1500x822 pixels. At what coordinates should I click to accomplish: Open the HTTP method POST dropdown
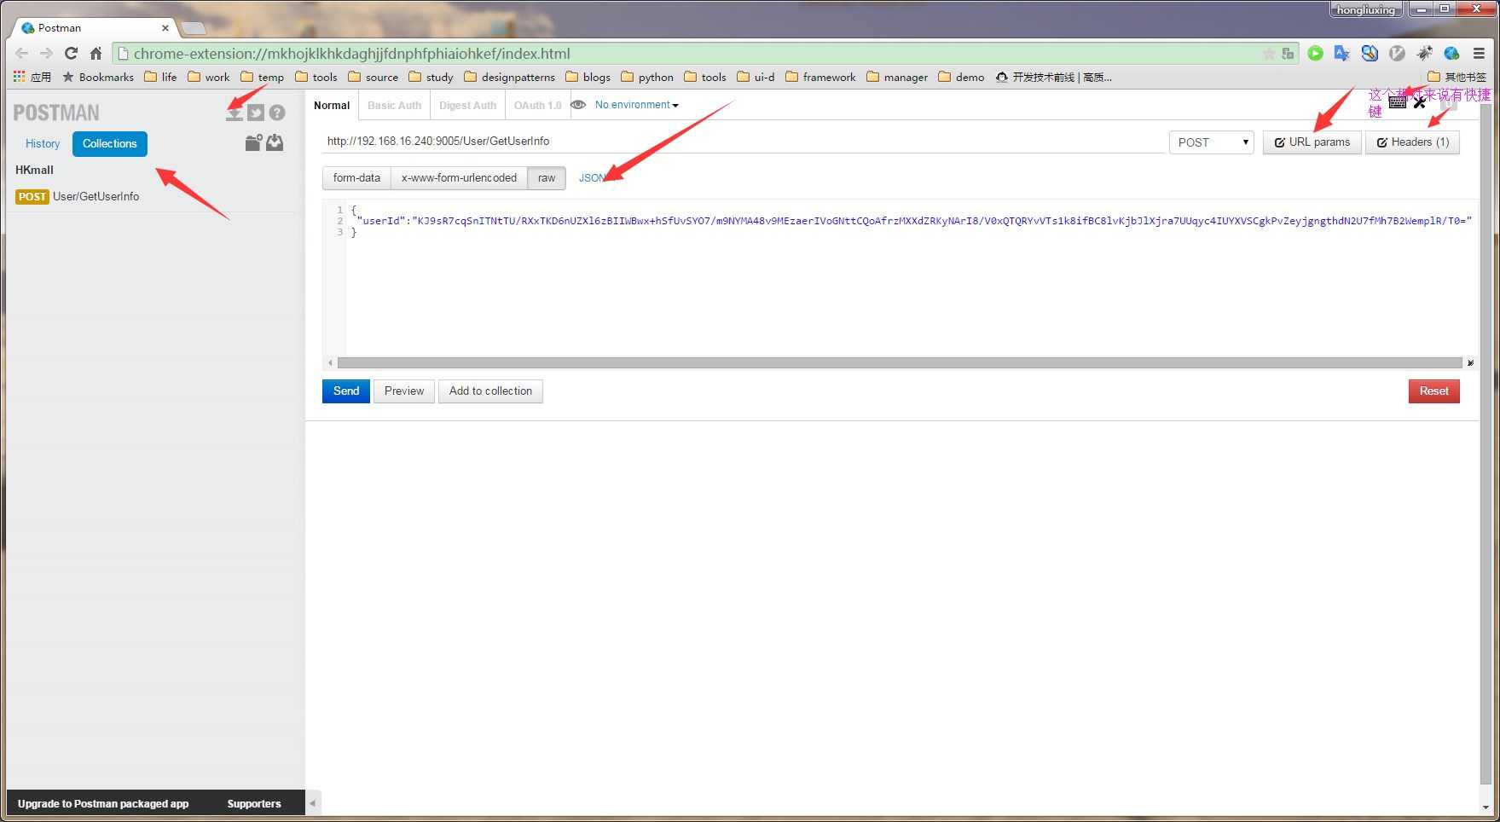point(1212,142)
